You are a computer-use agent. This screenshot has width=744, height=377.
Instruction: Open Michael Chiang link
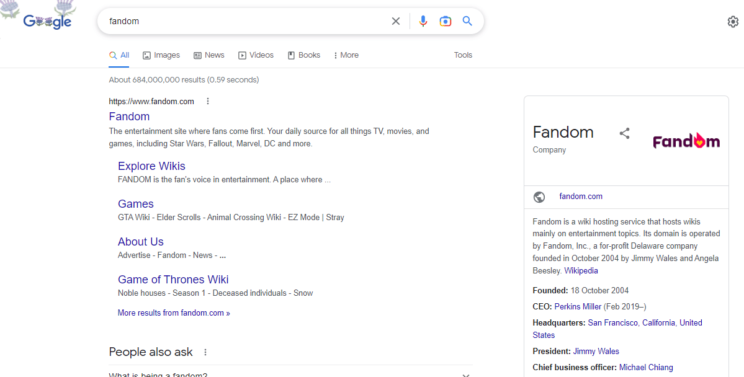click(646, 368)
